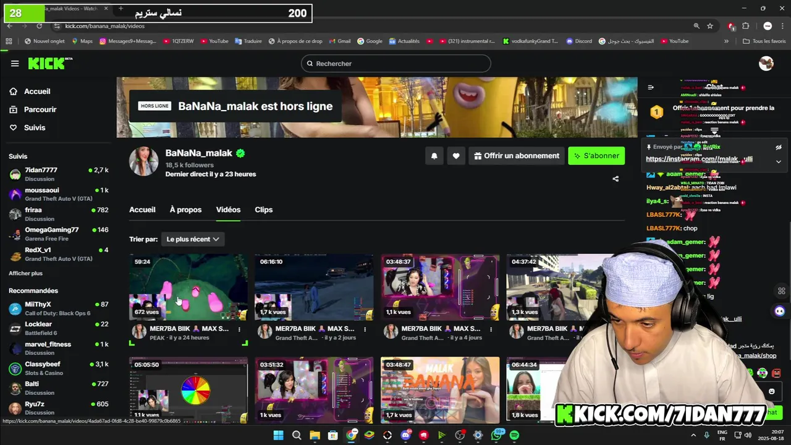Switch to the channel Accueil tab

[x=142, y=210]
